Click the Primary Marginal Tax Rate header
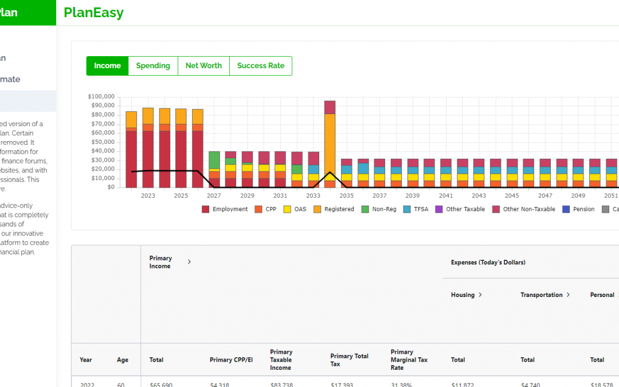Screen dimensions: 619x387 coord(409,359)
